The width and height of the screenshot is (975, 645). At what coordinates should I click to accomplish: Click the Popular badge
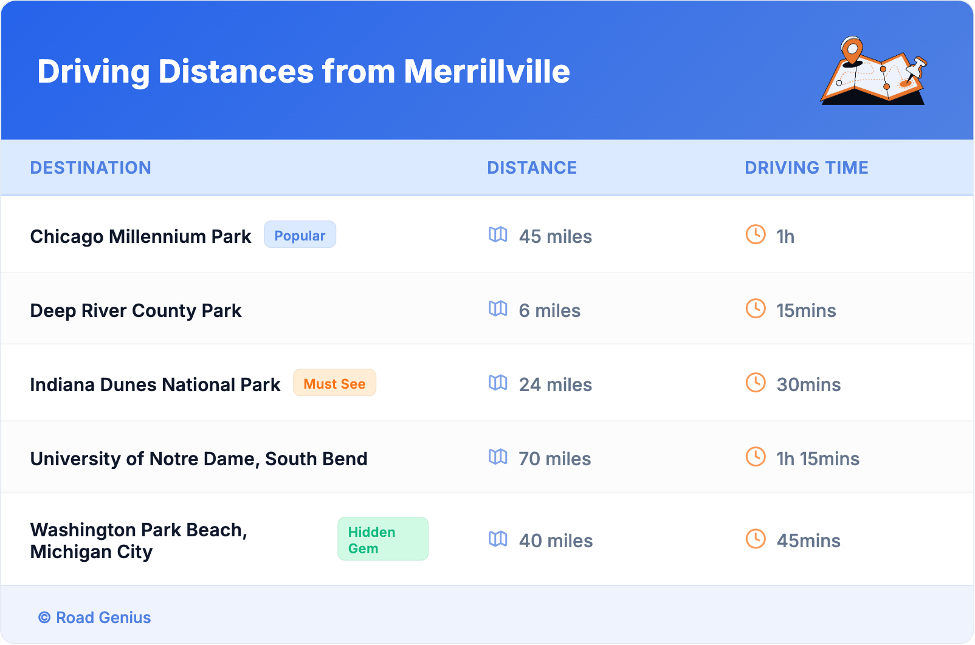click(x=300, y=235)
